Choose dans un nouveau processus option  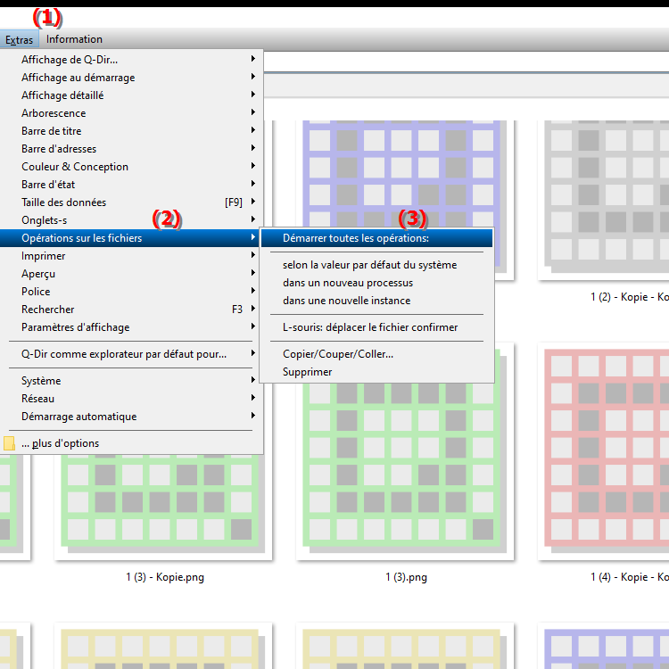[348, 283]
